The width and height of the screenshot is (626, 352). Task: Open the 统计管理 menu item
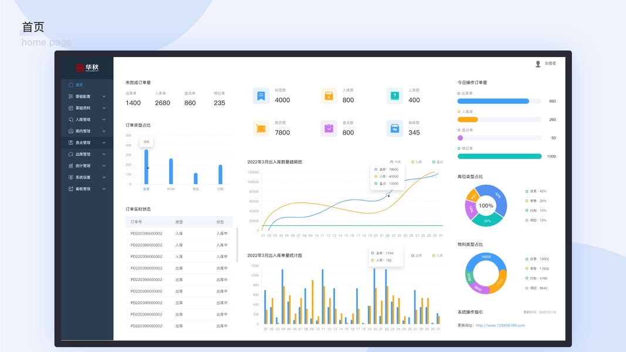[87, 165]
